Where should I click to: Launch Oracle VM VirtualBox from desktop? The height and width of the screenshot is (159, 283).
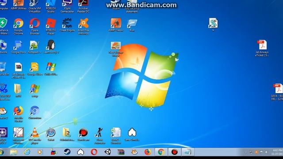34,7
